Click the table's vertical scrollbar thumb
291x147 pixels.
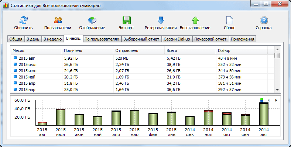[x=277, y=55]
